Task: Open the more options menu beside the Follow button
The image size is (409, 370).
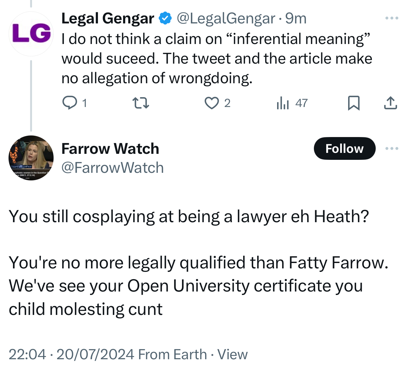Action: [392, 148]
